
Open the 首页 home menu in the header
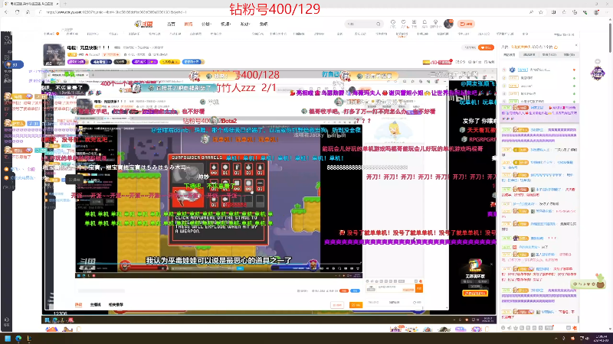[171, 24]
